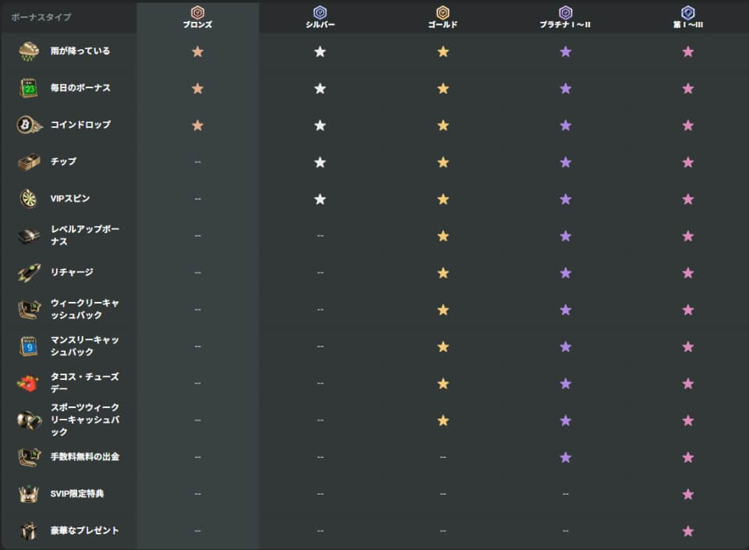Viewport: 749px width, 550px height.
Task: Click the gold star for スポーツウィークリーキャッシュバック
Action: tap(443, 420)
